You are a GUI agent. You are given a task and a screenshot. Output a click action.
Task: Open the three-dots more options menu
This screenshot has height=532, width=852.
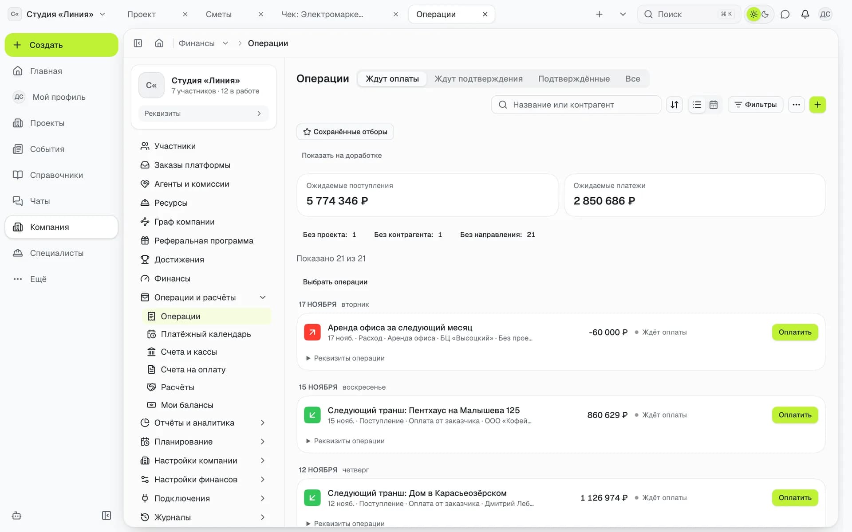796,105
